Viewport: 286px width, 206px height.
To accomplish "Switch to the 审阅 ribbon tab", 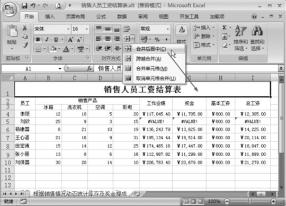I will [142, 16].
